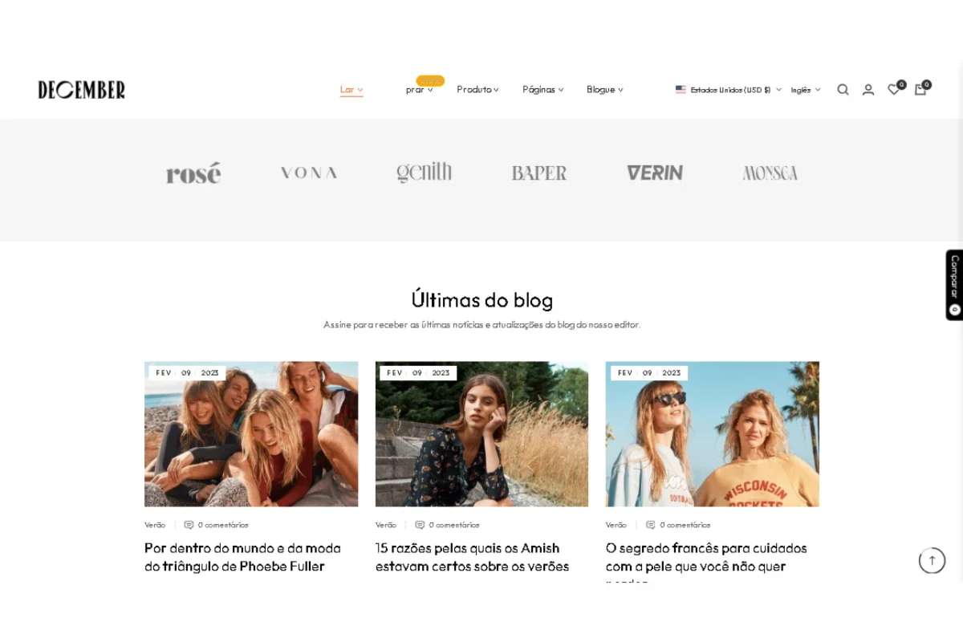Image resolution: width=963 pixels, height=642 pixels.
Task: Click the 'Assine para receber' subtitle text
Action: (481, 325)
